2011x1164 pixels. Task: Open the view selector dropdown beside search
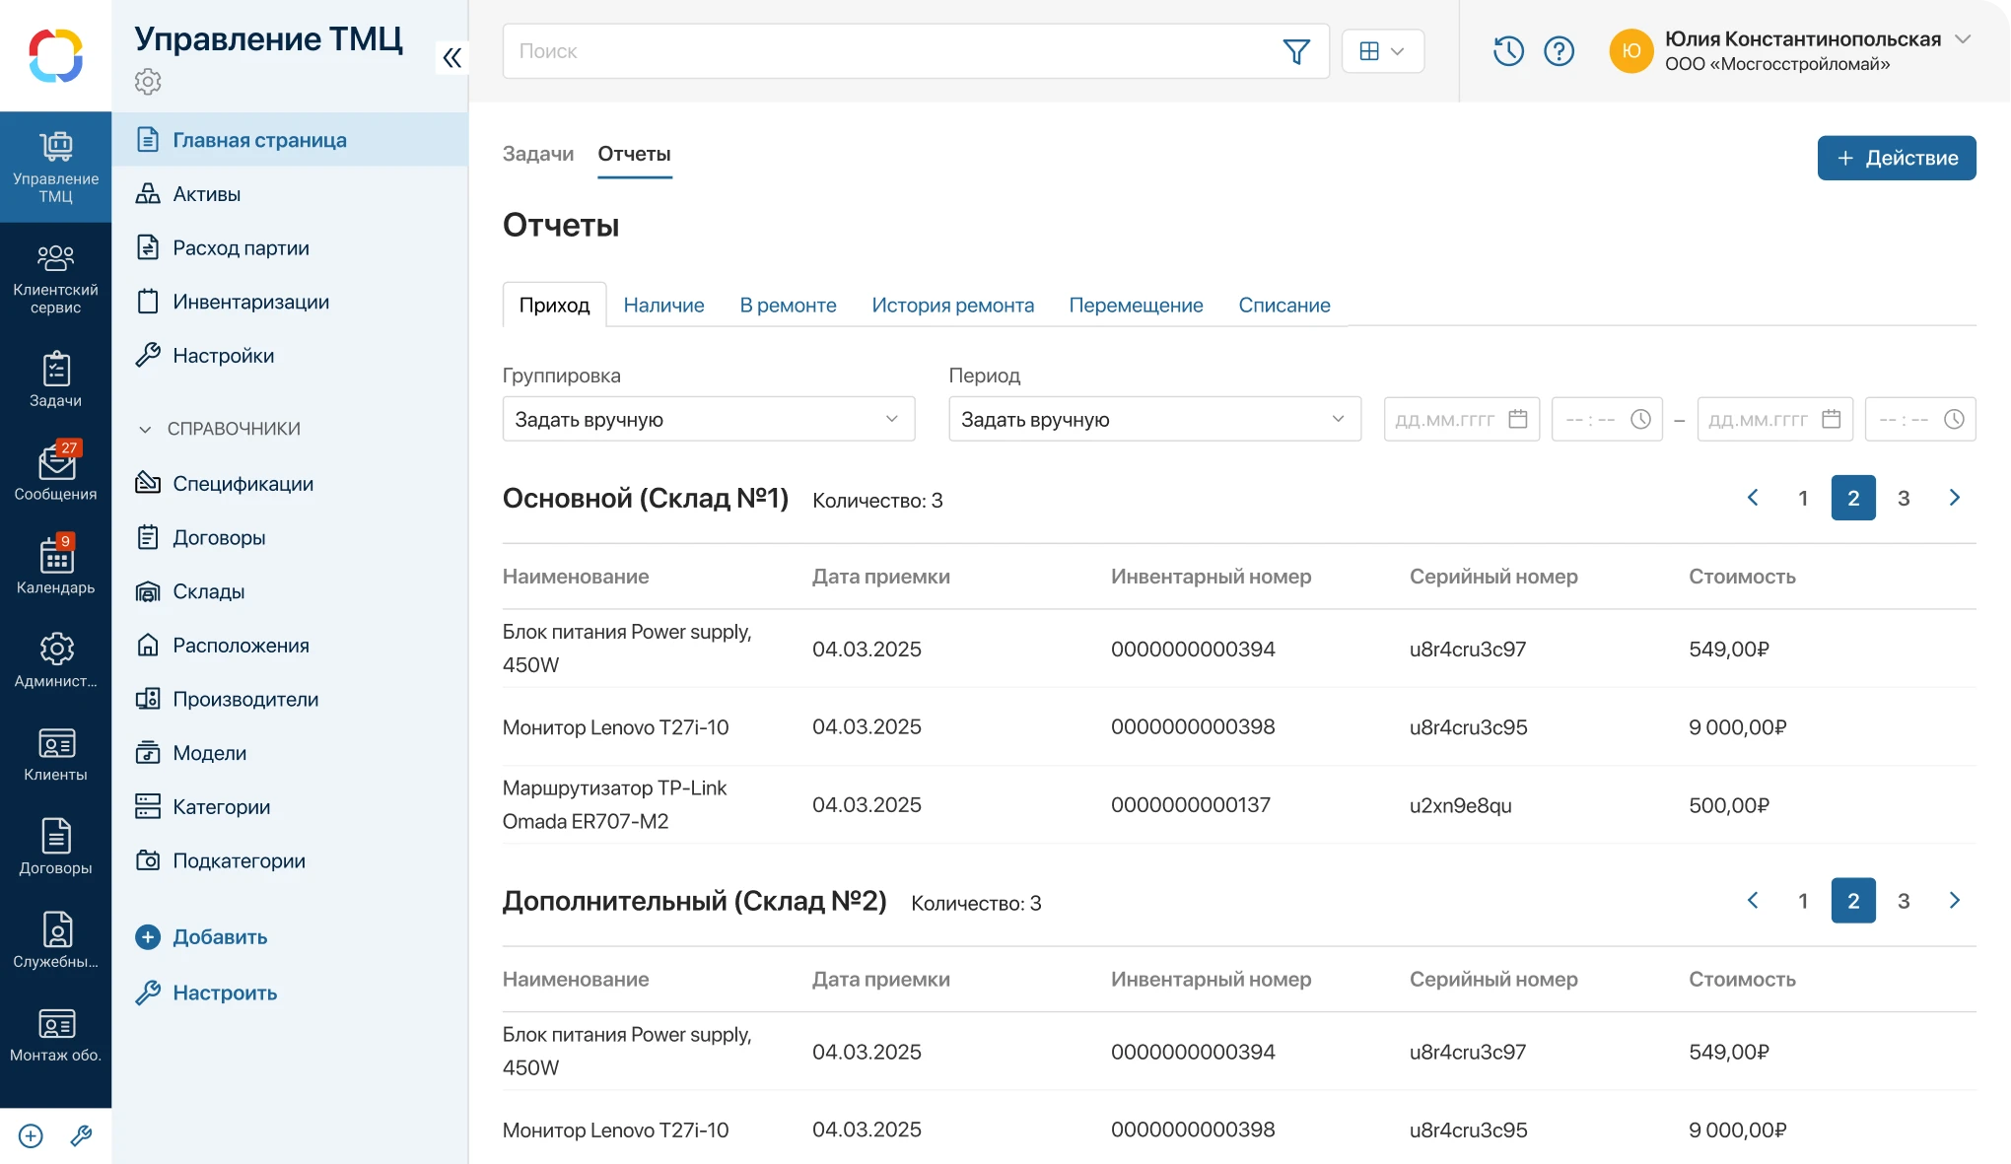tap(1382, 50)
